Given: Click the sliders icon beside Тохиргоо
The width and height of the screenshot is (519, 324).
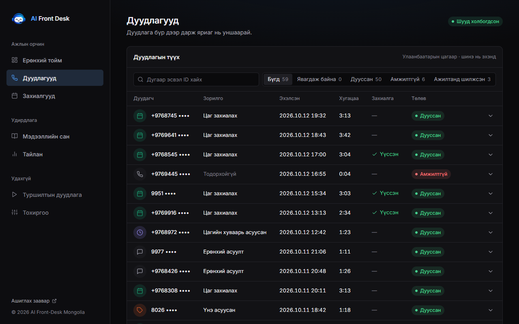Looking at the screenshot, I should tap(15, 212).
